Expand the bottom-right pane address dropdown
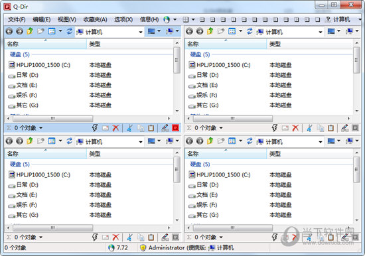Viewport: 365px width, 256px height. [x=321, y=142]
